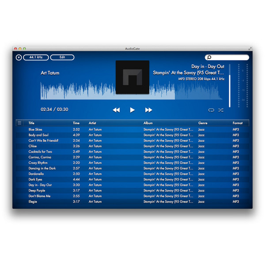The width and height of the screenshot is (265, 265).
Task: Select the Chloe track
Action: 132,146
